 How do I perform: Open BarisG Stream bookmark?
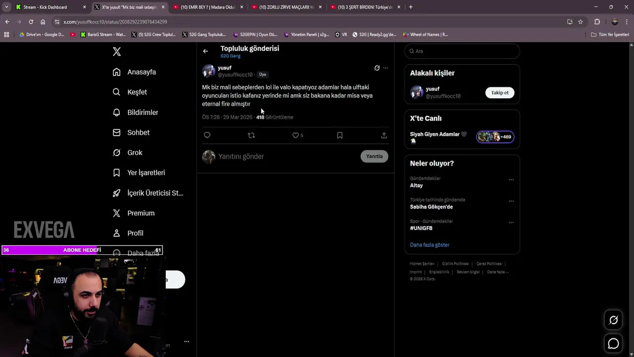click(103, 35)
